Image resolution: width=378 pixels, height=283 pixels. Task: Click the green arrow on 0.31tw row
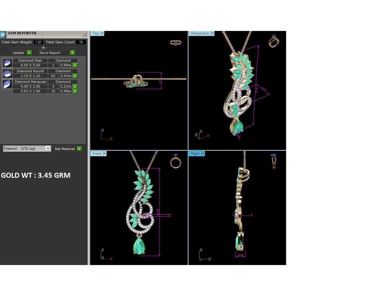pos(75,76)
